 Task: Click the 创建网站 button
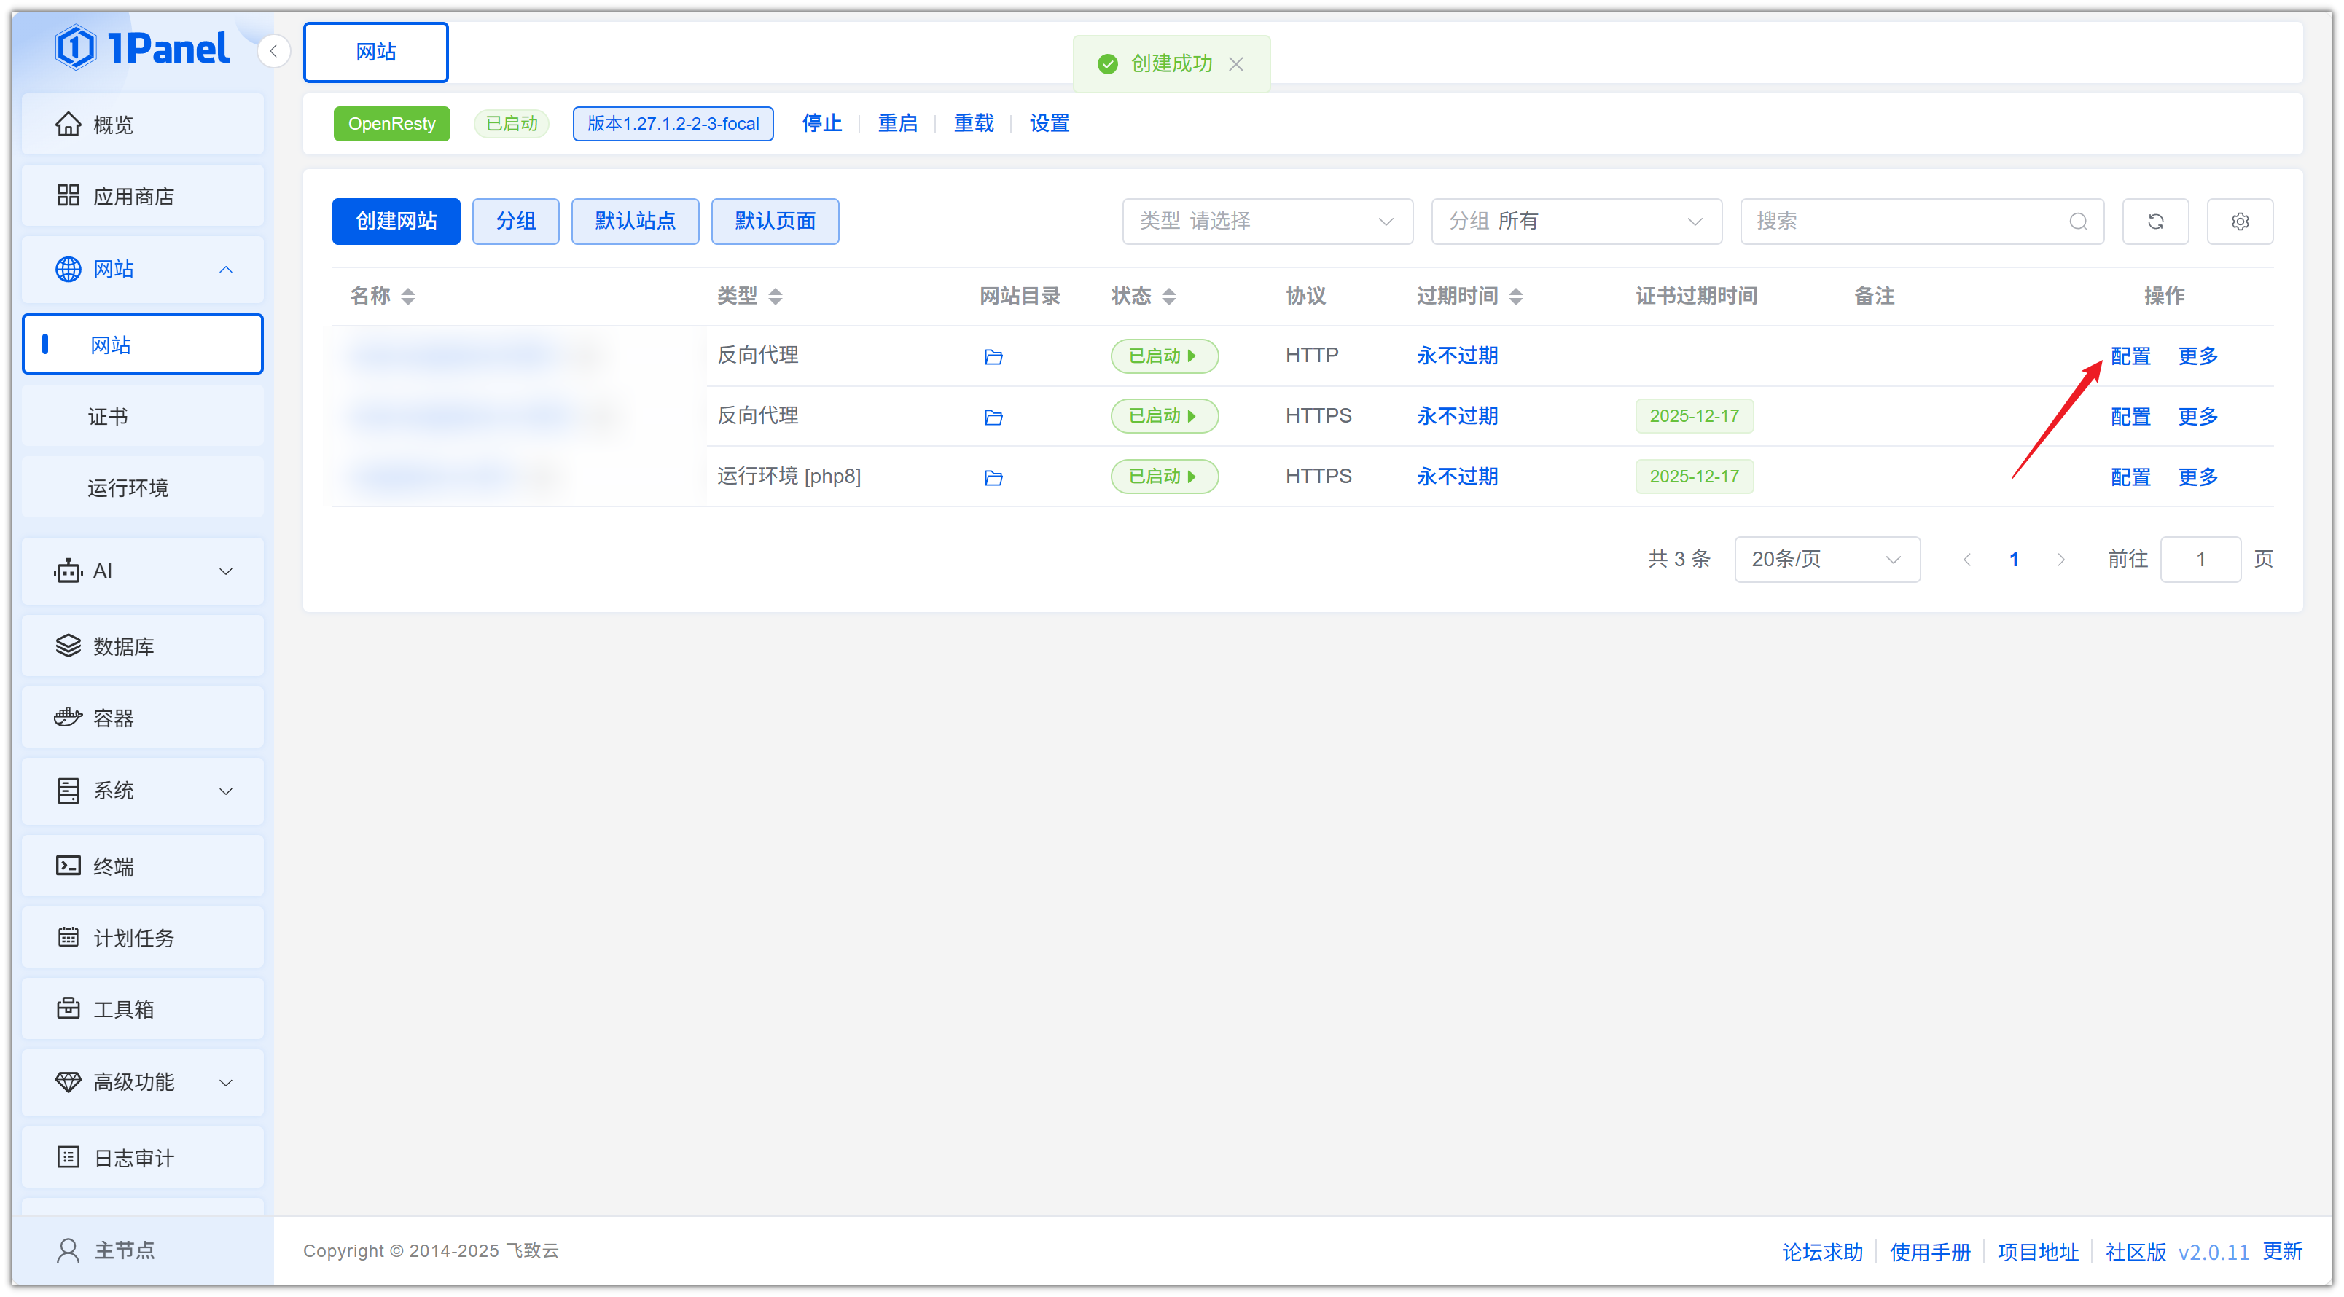click(396, 221)
